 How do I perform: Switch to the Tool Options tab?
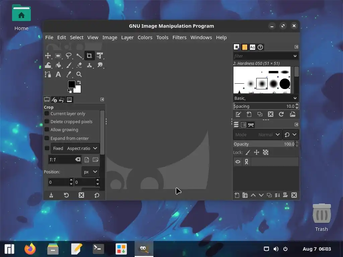[47, 100]
